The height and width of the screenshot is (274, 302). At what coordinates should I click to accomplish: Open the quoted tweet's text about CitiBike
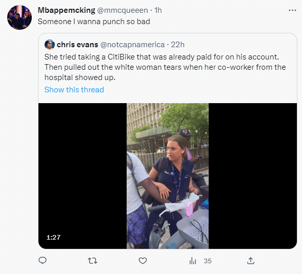tap(165, 67)
